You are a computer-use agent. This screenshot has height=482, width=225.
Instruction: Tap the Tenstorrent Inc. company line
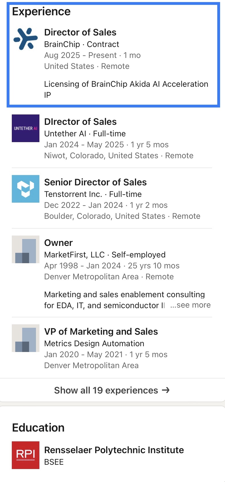[x=93, y=194]
